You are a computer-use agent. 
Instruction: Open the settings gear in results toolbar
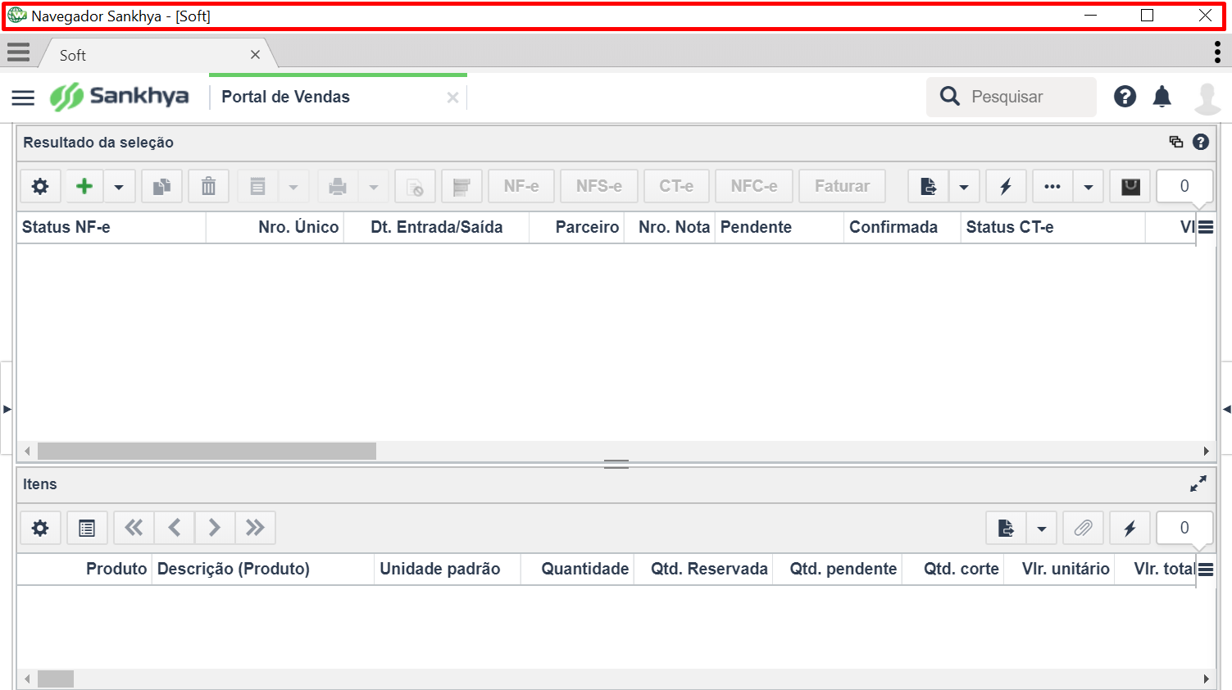[x=40, y=186]
